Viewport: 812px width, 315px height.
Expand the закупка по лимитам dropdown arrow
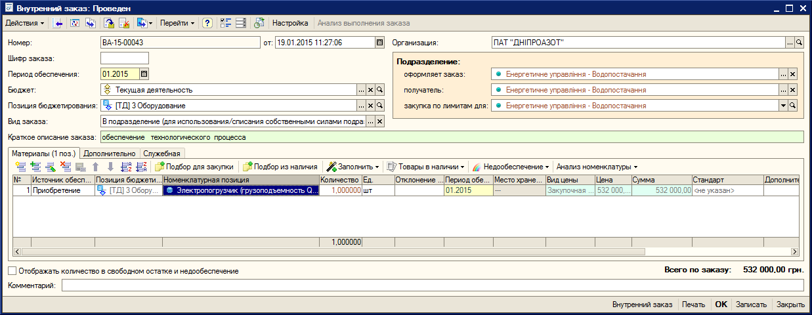[783, 106]
